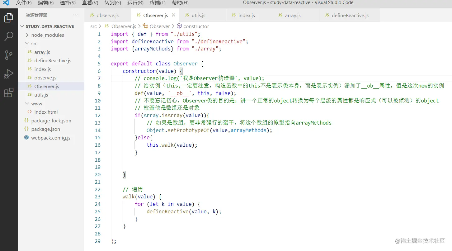Click the constructor symbol in breadcrumbs

pyautogui.click(x=196, y=26)
